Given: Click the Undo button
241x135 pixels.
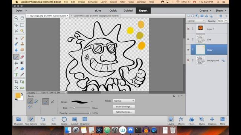Looking at the screenshot, I should [43, 121].
